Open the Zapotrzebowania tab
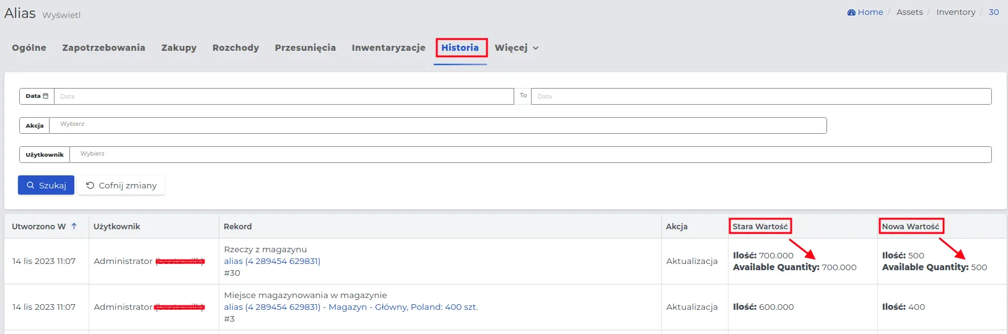Image resolution: width=1008 pixels, height=334 pixels. point(103,48)
